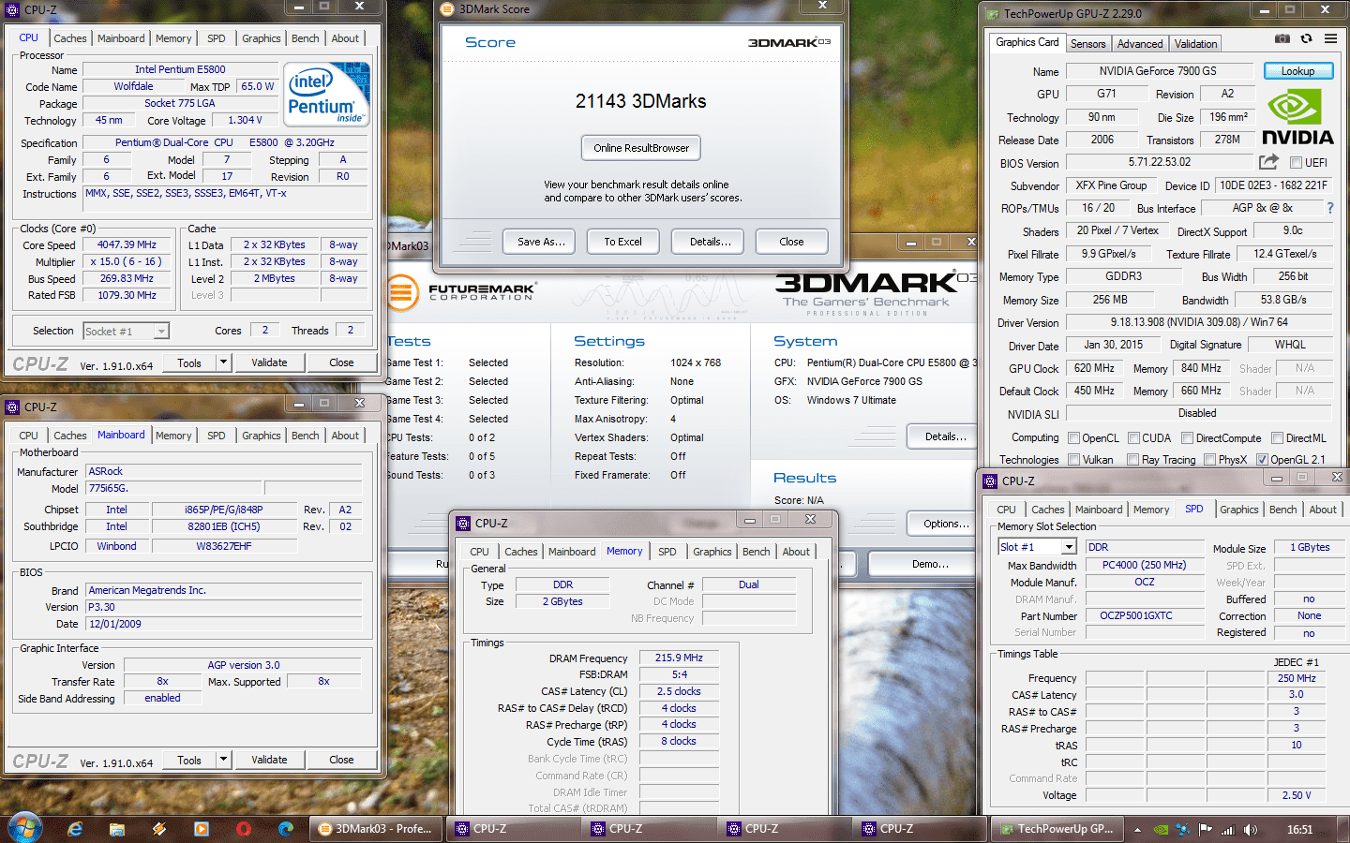The height and width of the screenshot is (843, 1350).
Task: Click the 3DMark03 taskbar button
Action: coord(375,829)
